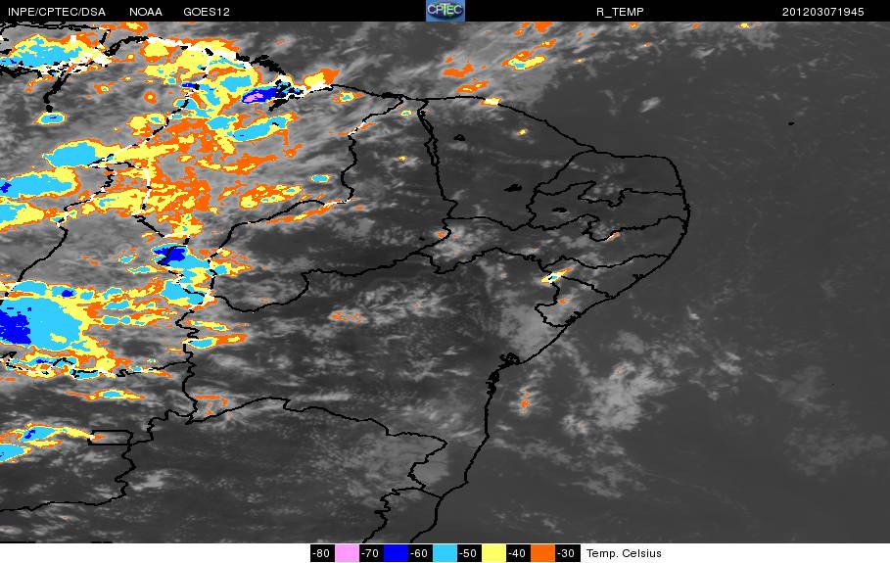The image size is (890, 563).
Task: Click the 201203071945 timestamp
Action: tap(822, 12)
